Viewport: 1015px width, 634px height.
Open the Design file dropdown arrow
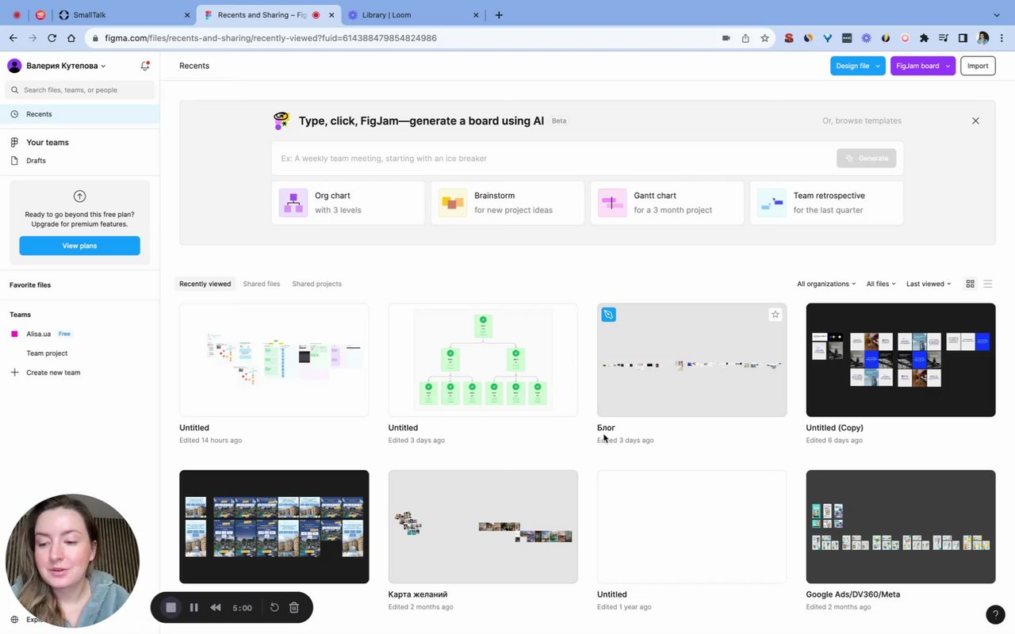[x=879, y=66]
